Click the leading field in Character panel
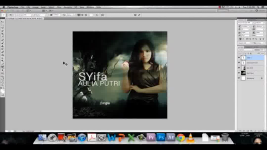Image resolution: width=267 pixels, height=150 pixels. [259, 26]
